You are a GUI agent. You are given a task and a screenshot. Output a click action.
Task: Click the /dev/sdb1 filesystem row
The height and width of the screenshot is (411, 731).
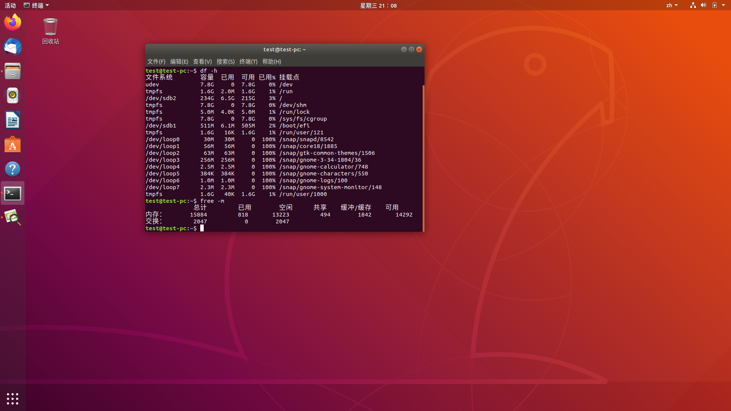228,126
